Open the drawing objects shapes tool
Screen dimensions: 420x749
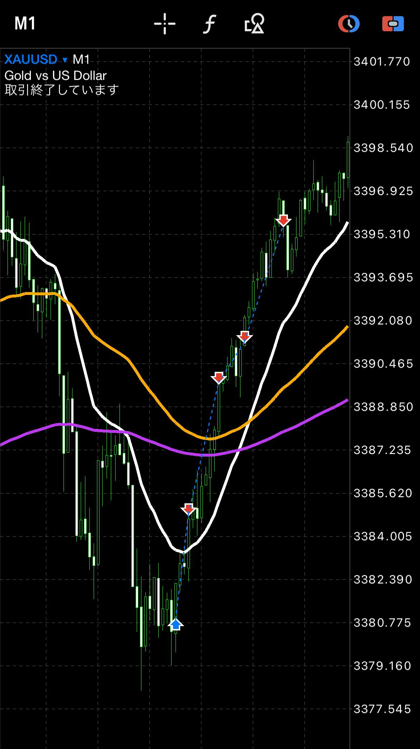tap(255, 24)
